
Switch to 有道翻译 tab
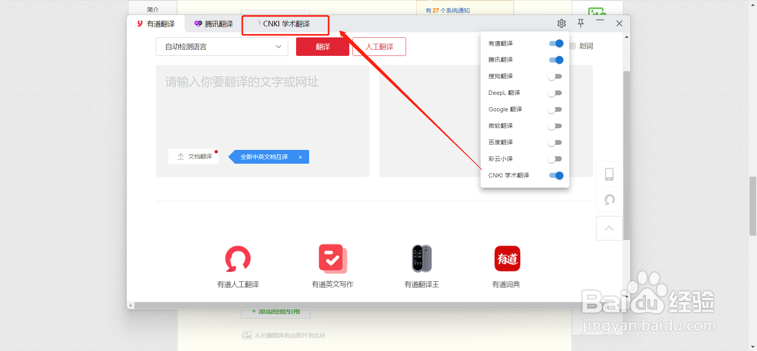pos(156,24)
